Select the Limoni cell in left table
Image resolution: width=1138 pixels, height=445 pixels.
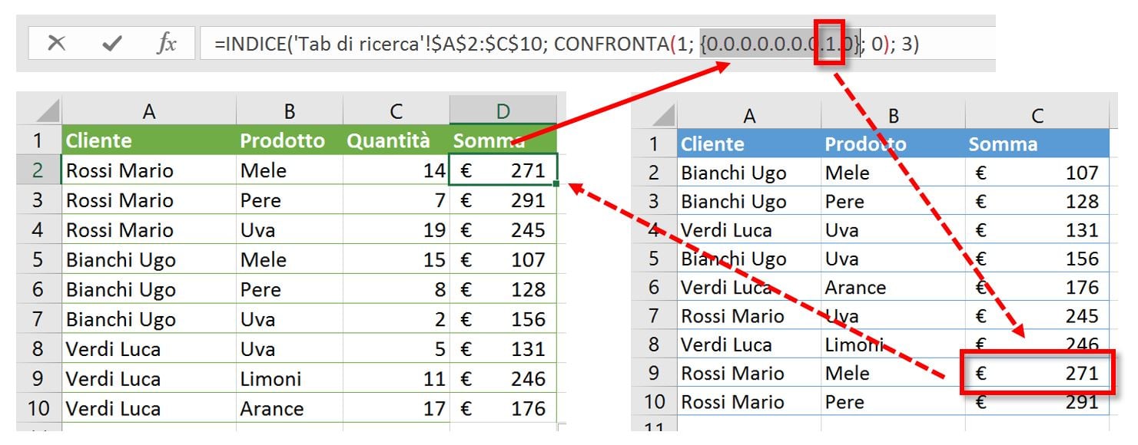coord(289,378)
